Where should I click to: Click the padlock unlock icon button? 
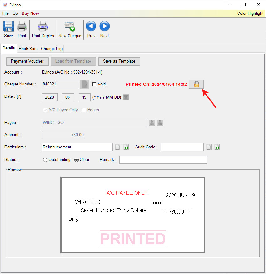[196, 84]
